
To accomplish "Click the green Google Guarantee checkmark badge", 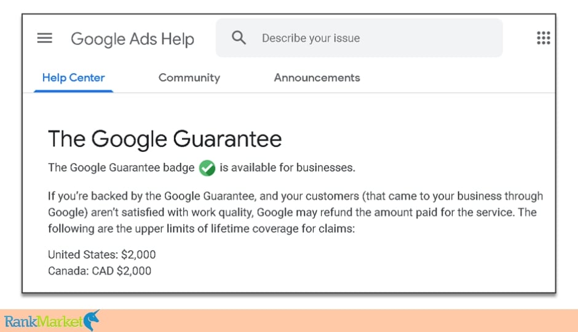I will pyautogui.click(x=207, y=168).
